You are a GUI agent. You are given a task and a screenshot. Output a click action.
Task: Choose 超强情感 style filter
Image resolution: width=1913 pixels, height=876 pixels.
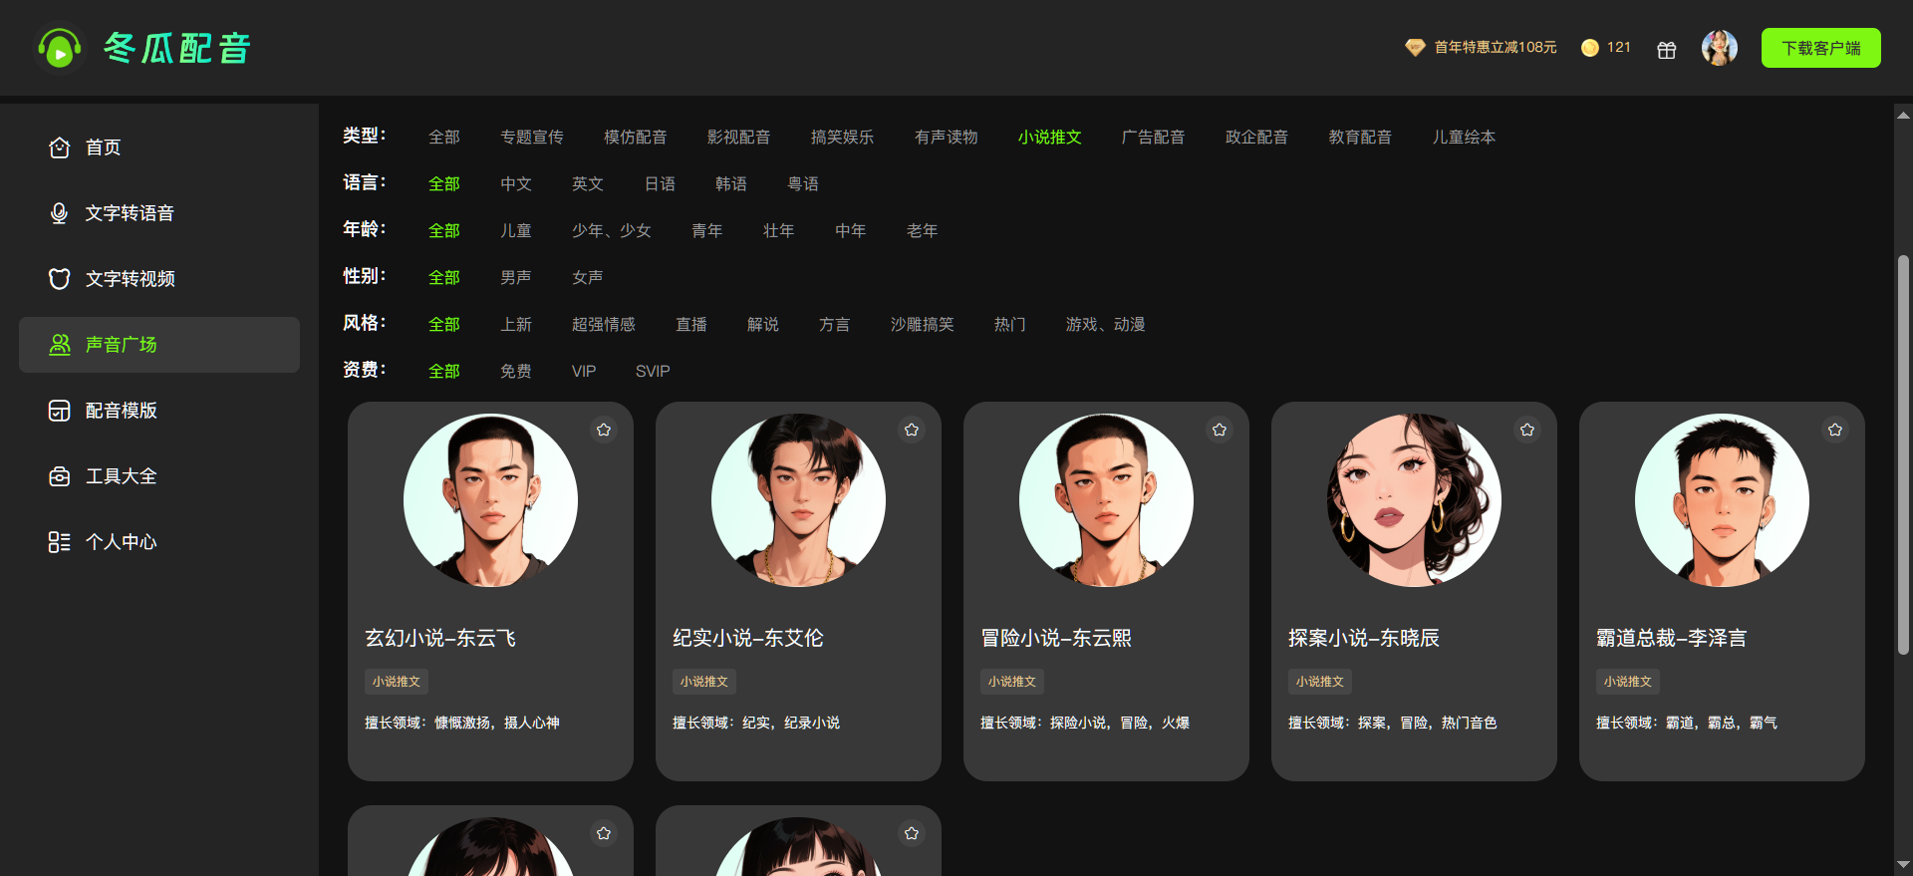604,324
